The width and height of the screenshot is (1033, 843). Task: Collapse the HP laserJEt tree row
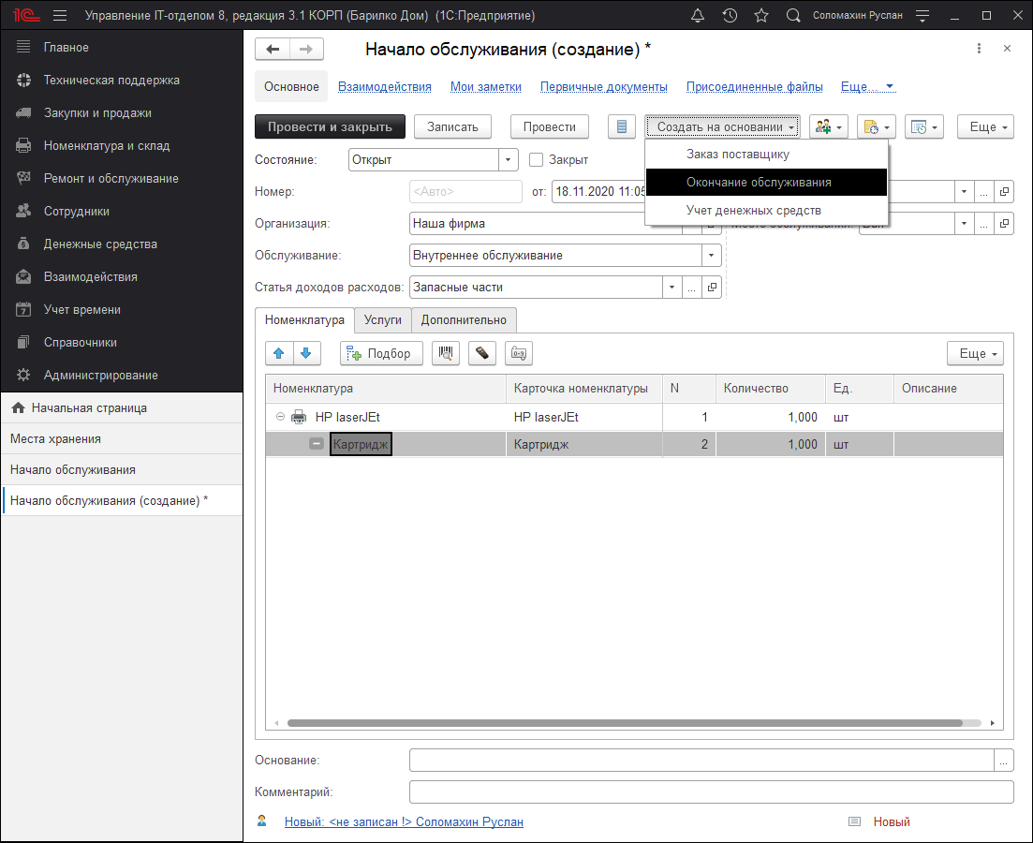point(281,417)
